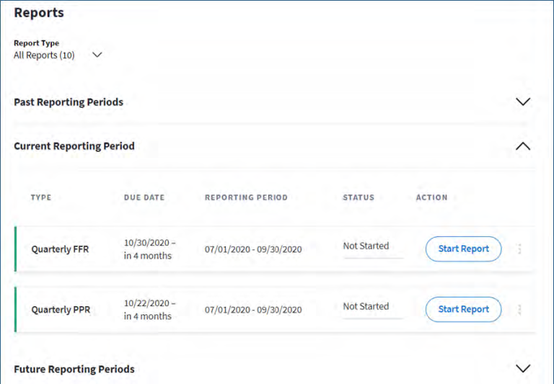The width and height of the screenshot is (554, 384).
Task: Select the All Reports (10) filter text
Action: [x=44, y=55]
